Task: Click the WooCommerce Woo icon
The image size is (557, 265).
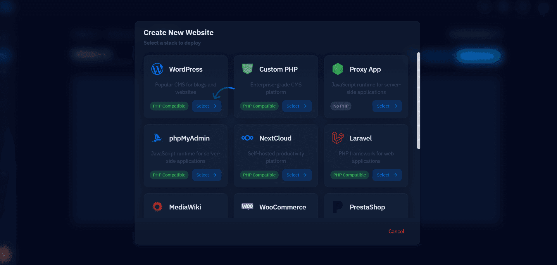Action: click(247, 207)
